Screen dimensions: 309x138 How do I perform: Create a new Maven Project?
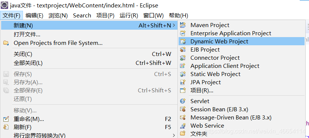click(242, 25)
